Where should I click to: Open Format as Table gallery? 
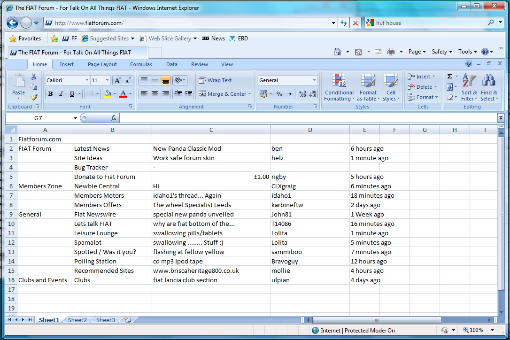368,87
